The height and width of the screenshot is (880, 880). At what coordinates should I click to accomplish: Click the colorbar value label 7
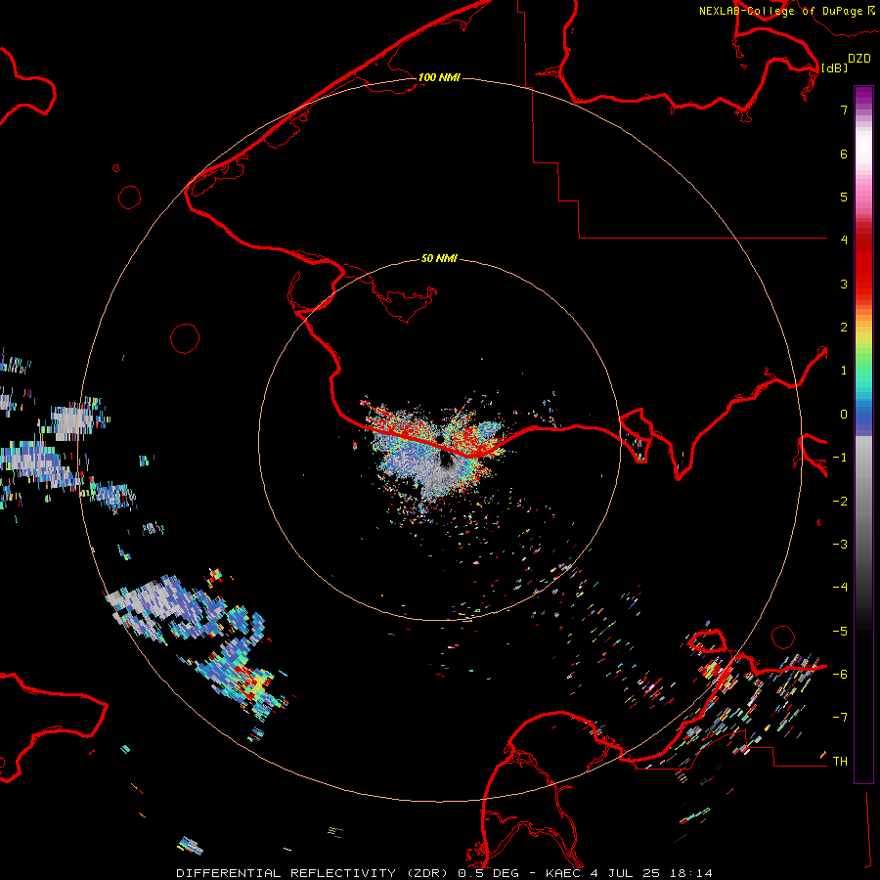(844, 110)
